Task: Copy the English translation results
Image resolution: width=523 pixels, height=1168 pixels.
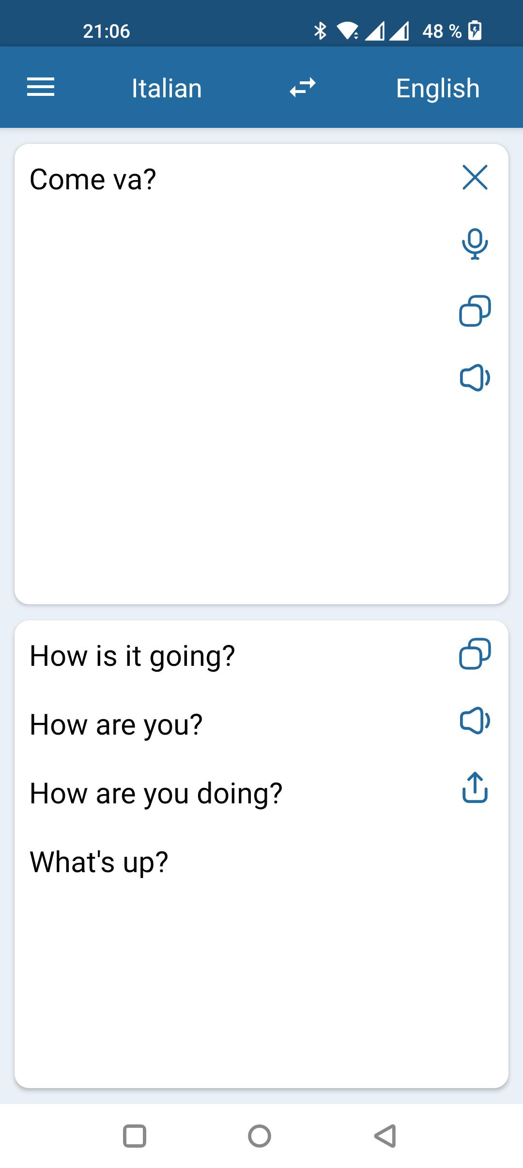Action: tap(475, 654)
